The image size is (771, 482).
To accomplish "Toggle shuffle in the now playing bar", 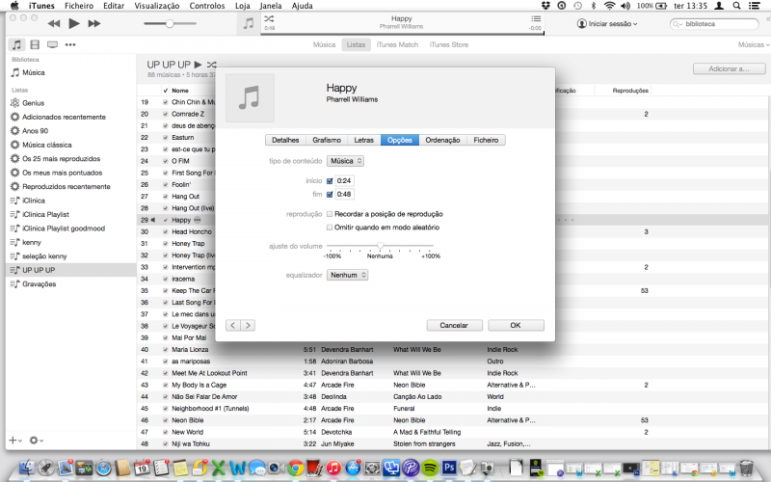I will 269,18.
